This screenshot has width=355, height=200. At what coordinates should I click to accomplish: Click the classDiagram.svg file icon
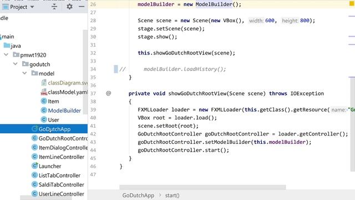44,83
